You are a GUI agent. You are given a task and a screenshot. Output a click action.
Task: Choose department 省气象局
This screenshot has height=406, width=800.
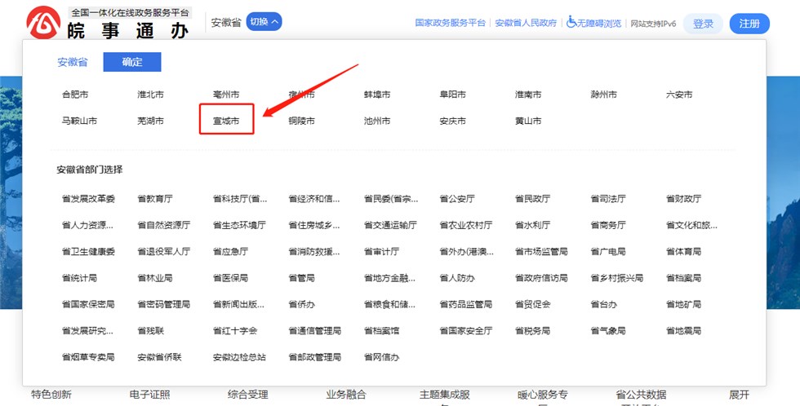coord(608,331)
